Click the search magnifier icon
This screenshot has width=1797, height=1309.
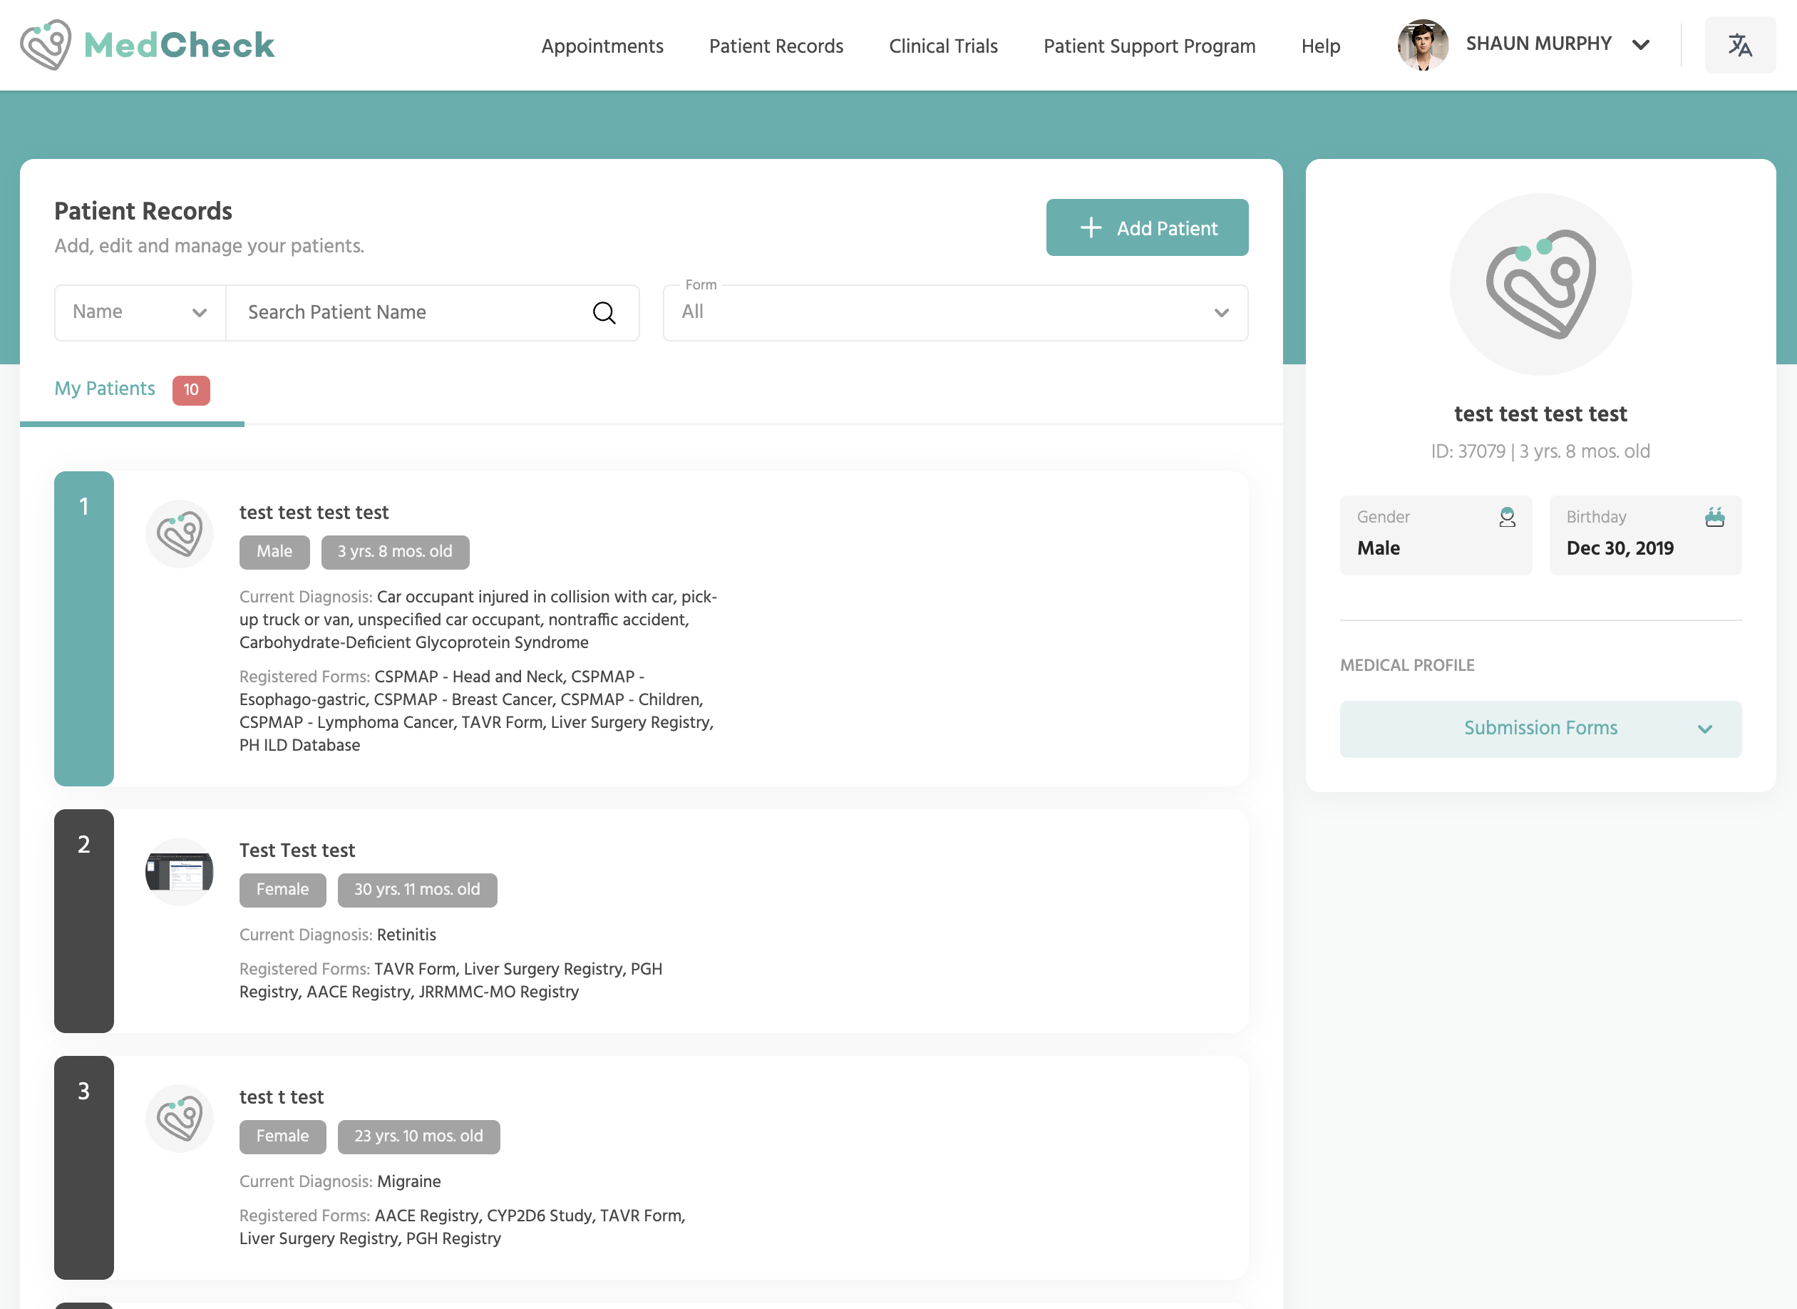604,313
